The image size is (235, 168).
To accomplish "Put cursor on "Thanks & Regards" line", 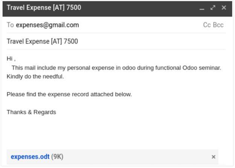I will pos(31,112).
